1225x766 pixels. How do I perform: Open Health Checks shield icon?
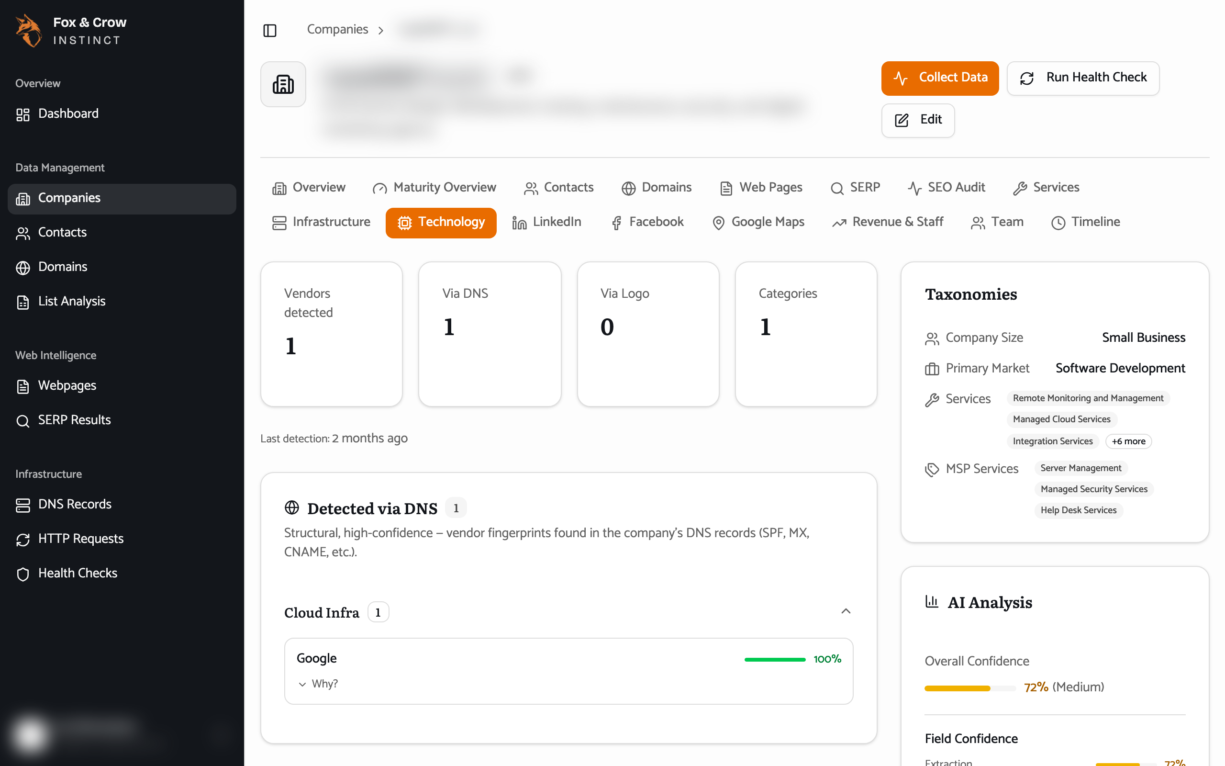(23, 574)
